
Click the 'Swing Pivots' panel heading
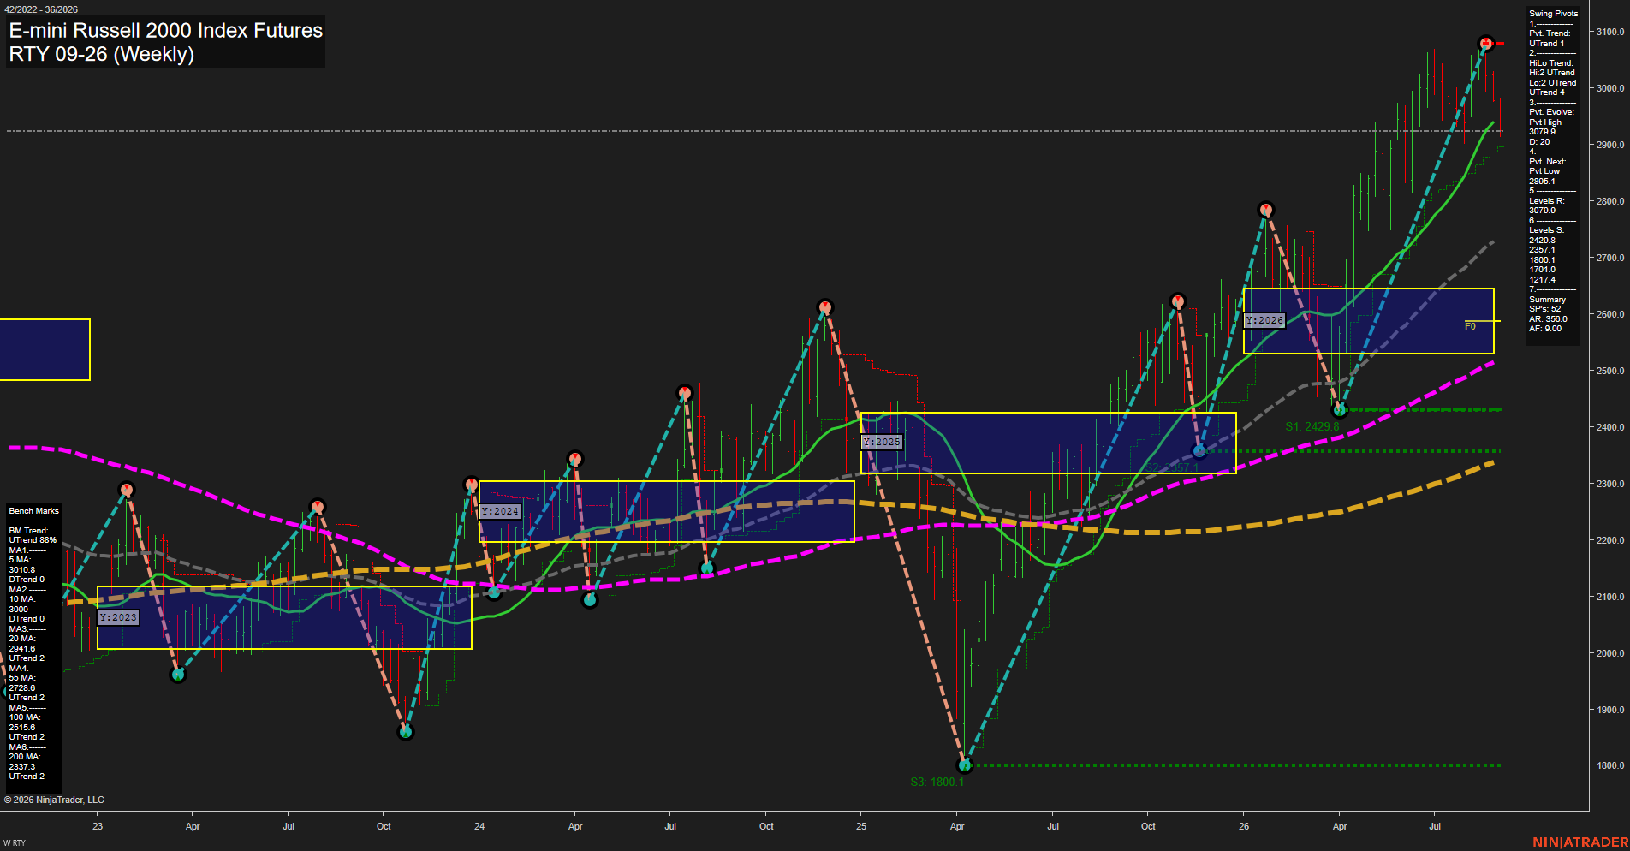(1553, 14)
